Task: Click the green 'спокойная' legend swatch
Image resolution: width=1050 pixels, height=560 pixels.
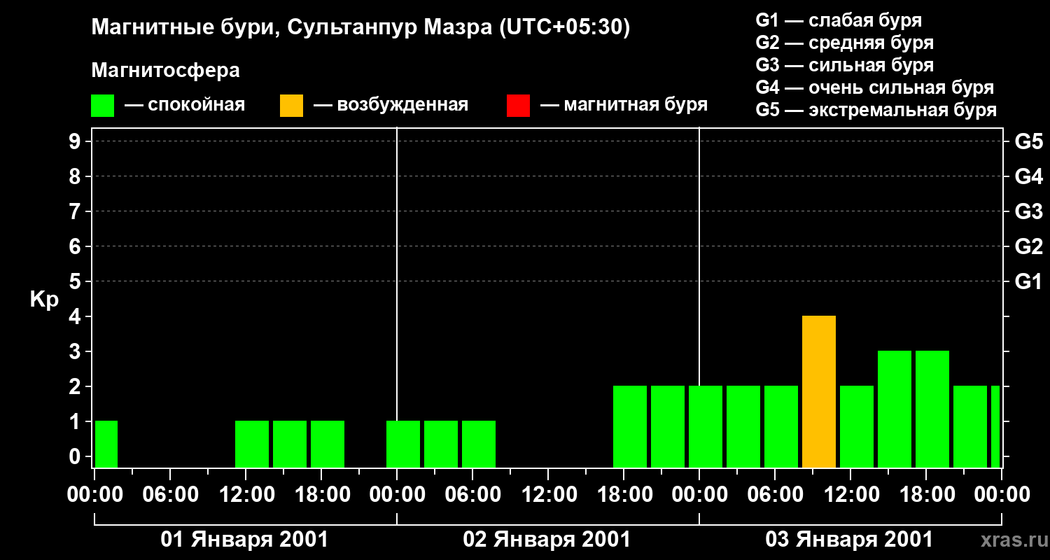Action: coord(102,106)
